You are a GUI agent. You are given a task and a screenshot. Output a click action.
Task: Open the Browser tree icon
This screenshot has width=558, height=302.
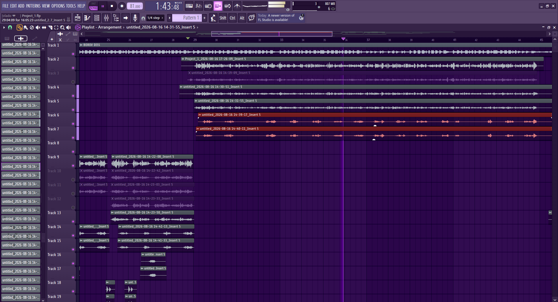click(x=116, y=18)
